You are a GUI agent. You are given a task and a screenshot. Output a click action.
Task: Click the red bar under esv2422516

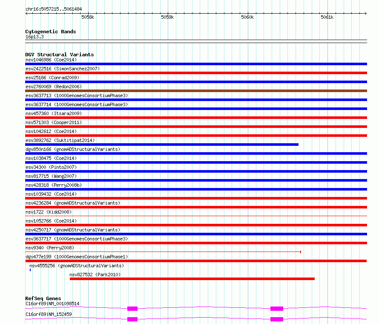point(196,73)
